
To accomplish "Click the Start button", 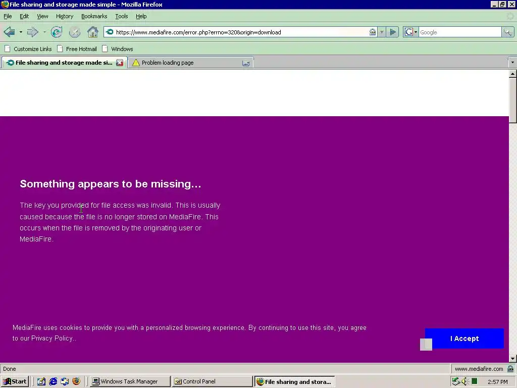I will coord(15,381).
